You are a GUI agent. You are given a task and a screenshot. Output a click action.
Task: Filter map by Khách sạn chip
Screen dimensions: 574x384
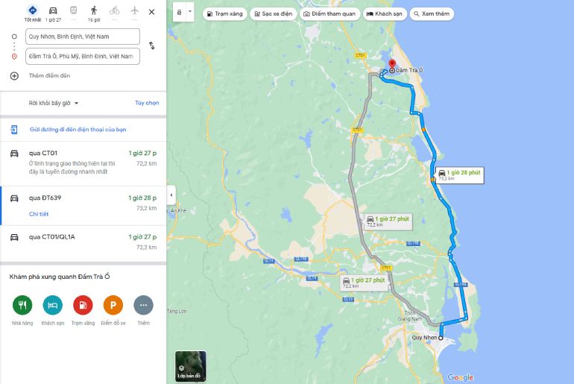[x=385, y=14]
